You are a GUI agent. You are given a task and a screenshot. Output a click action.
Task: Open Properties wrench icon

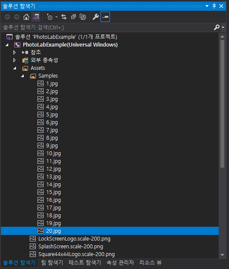point(96,17)
